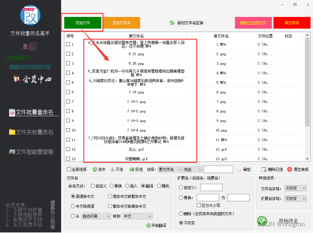The image size is (313, 233).
Task: Click the 新文件名 column header
Action: [x=221, y=36]
